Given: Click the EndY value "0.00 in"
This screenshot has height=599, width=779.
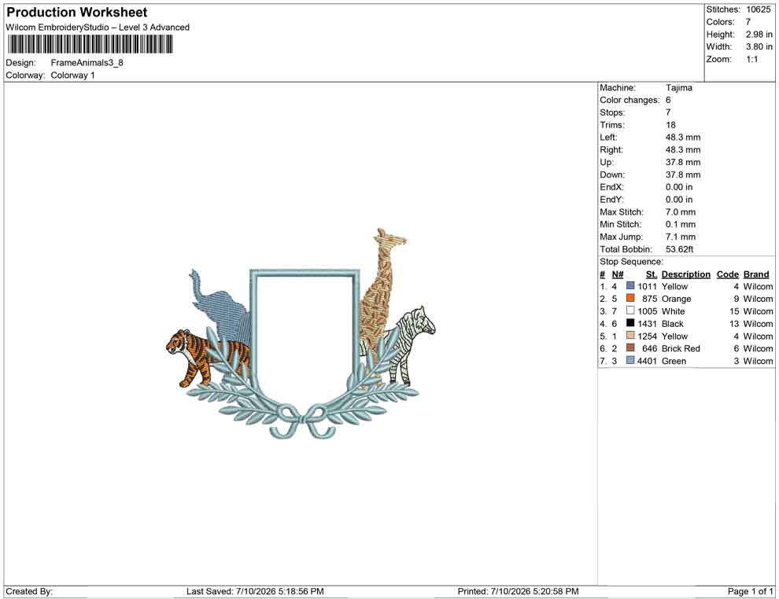Looking at the screenshot, I should tap(679, 199).
